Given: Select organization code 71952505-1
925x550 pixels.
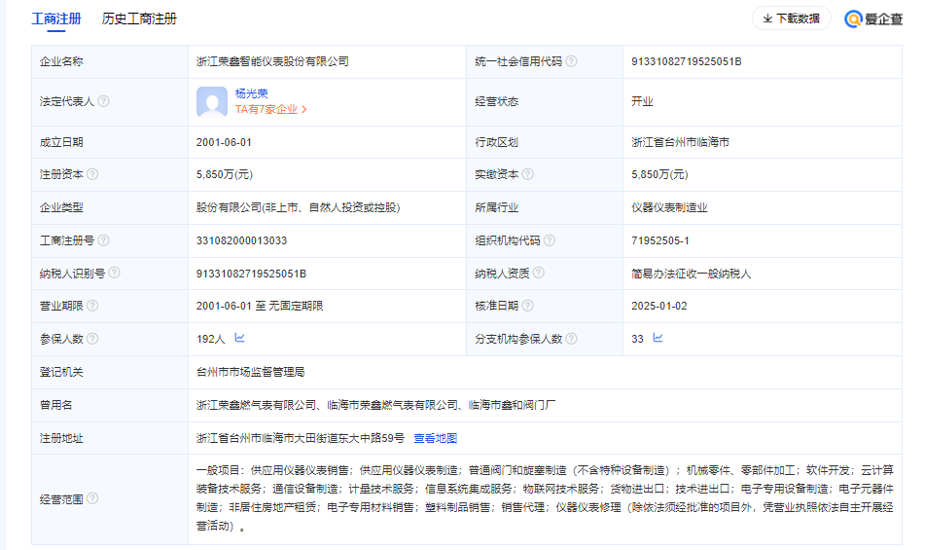Looking at the screenshot, I should (x=660, y=240).
